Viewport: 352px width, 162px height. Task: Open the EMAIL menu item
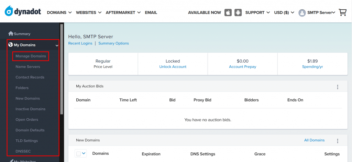151,13
